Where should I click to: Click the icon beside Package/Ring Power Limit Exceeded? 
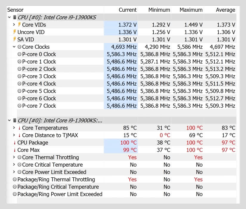click(15, 194)
